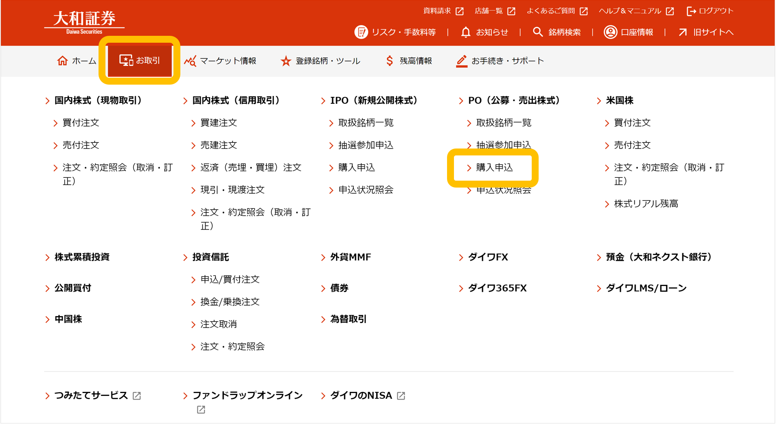Viewport: 776px width, 426px height.
Task: Open 残高情報 tab
Action: (x=409, y=61)
